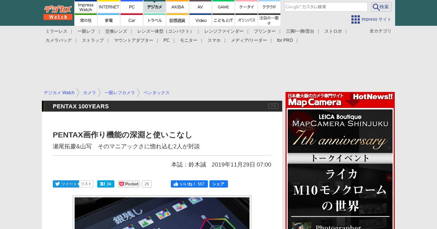
Task: Switch to the INTERNET tab
Action: pyautogui.click(x=109, y=7)
